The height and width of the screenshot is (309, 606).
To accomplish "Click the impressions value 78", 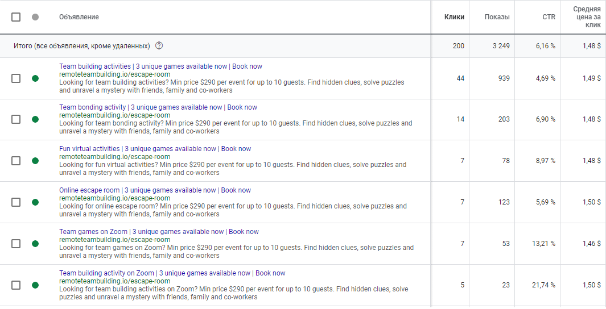I will [506, 161].
